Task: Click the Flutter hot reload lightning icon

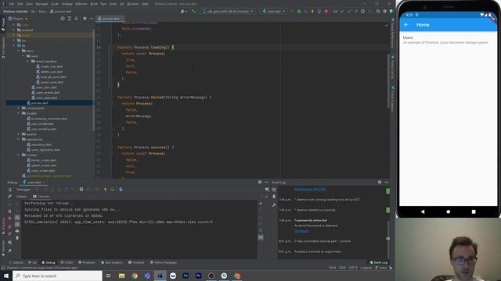Action: [x=312, y=11]
